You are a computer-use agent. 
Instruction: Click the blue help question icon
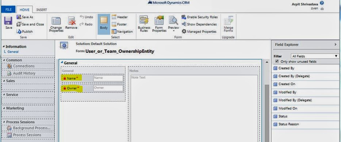pos(322,3)
